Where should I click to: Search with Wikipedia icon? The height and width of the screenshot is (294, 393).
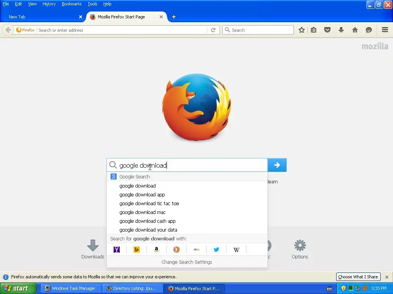coord(236,250)
